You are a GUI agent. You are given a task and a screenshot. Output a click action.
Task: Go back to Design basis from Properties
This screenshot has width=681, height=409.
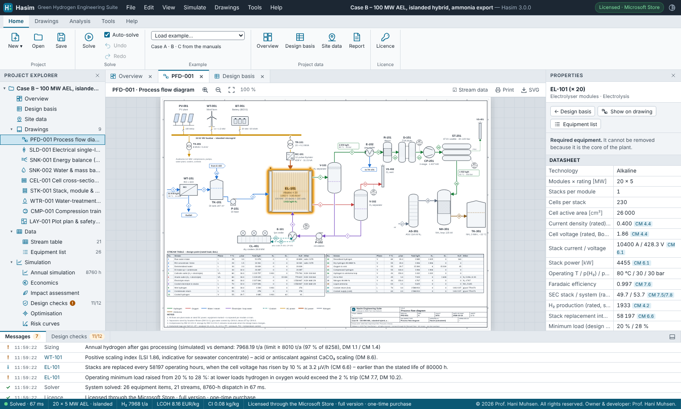click(x=572, y=112)
